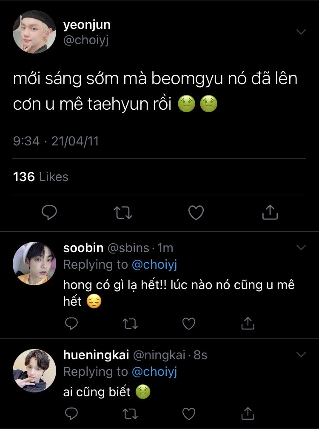Viewport: 319px width, 429px height.
Task: Open options chevron on hueningkai's reply
Action: 301,355
